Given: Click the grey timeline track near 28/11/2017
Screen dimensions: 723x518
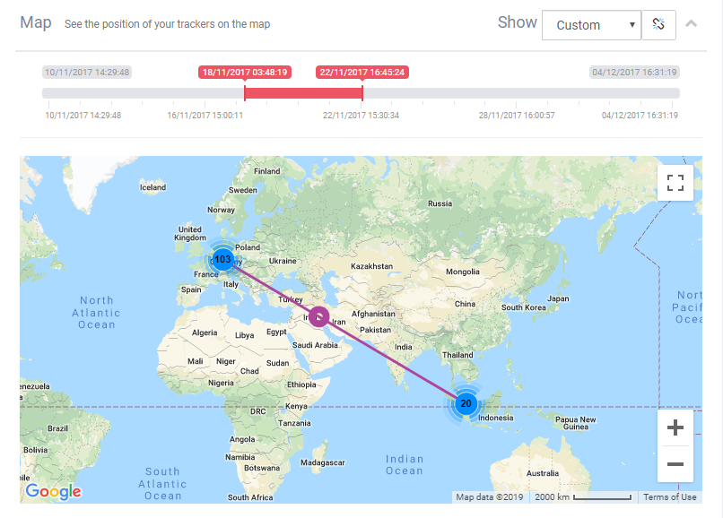Looking at the screenshot, I should tap(516, 93).
